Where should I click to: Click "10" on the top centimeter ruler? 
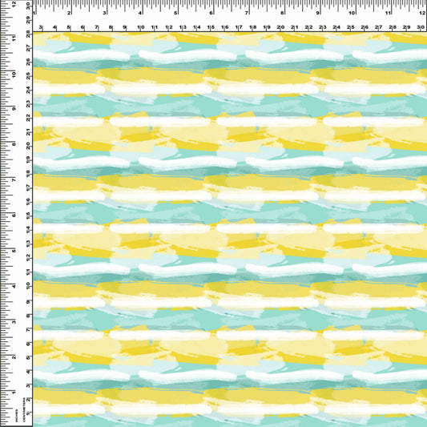coord(141,27)
